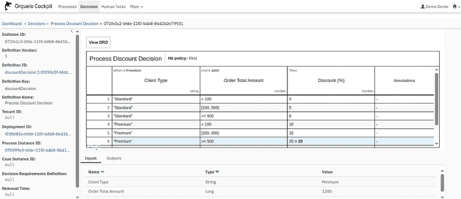Viewport: 461px width, 199px height.
Task: Click decision table scroll down arrow
Action: click(x=437, y=144)
